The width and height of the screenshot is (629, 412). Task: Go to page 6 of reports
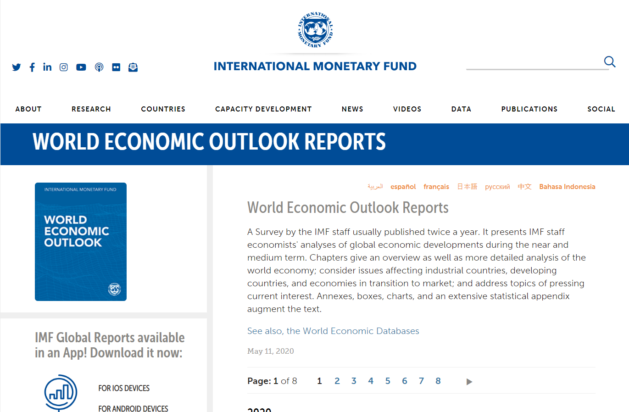tap(405, 381)
